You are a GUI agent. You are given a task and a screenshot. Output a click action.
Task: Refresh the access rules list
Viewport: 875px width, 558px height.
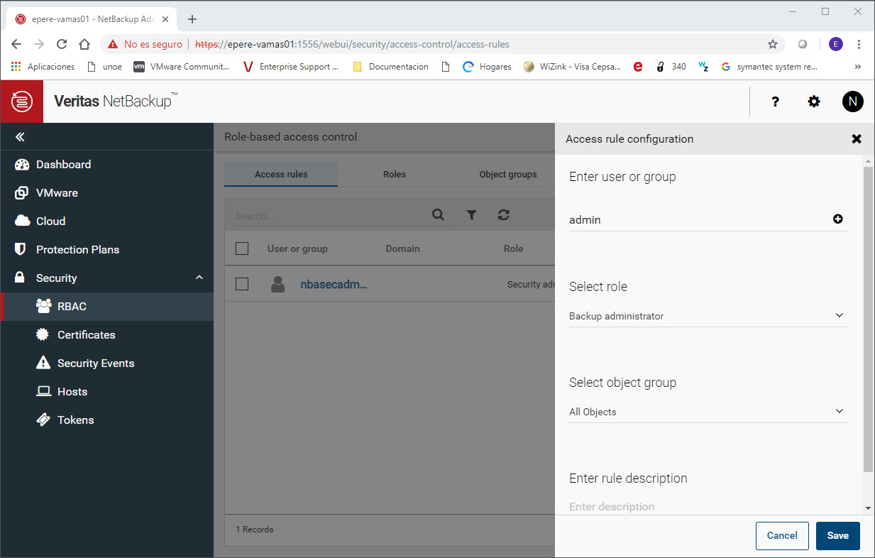point(504,215)
